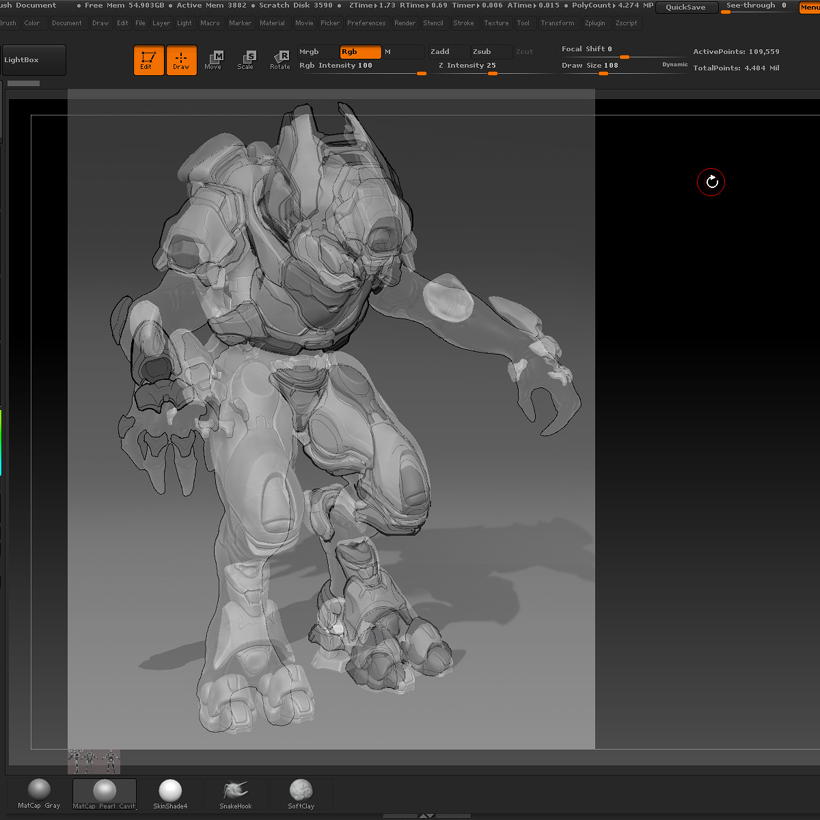The width and height of the screenshot is (820, 820).
Task: Open the Draw menu
Action: [x=101, y=23]
